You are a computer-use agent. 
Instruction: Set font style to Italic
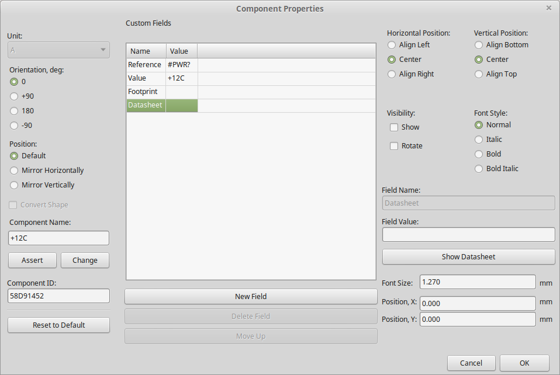479,140
